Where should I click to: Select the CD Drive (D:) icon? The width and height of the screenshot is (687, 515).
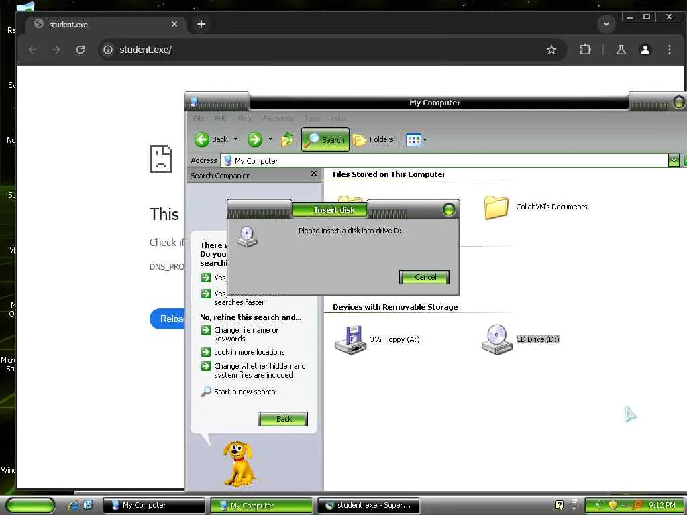click(x=497, y=340)
